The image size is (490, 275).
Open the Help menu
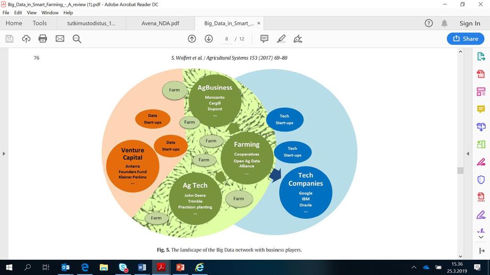tap(68, 13)
